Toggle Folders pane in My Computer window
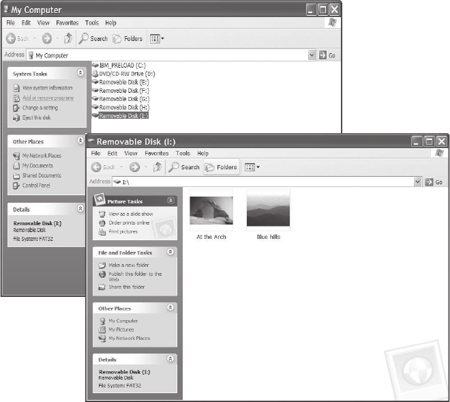The width and height of the screenshot is (450, 402). (x=127, y=38)
